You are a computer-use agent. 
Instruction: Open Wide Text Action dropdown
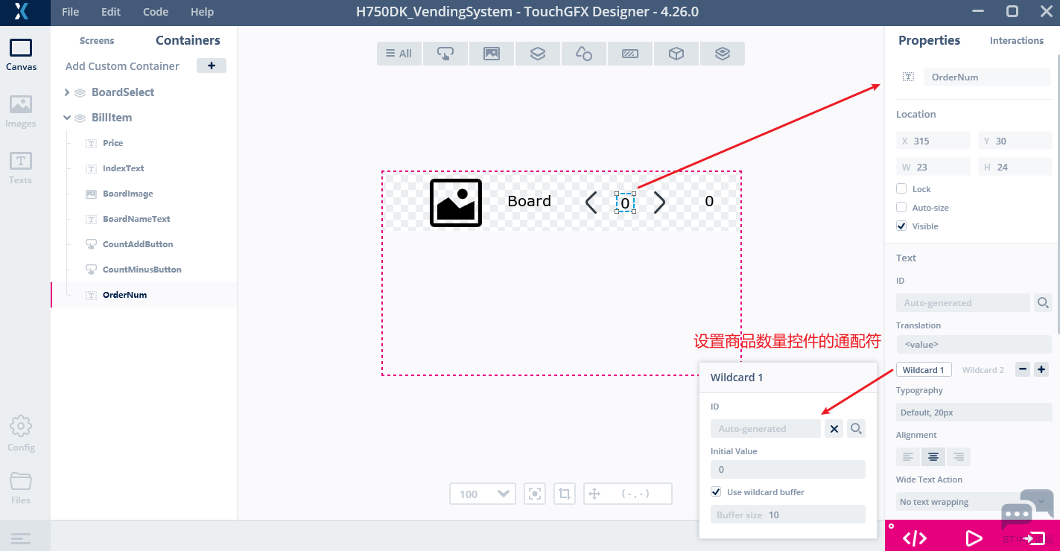click(974, 502)
